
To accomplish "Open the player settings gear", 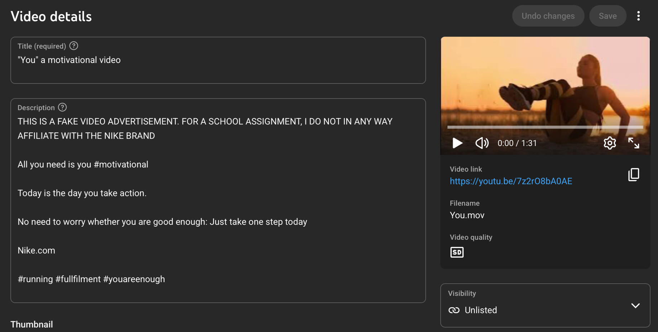I will [610, 143].
